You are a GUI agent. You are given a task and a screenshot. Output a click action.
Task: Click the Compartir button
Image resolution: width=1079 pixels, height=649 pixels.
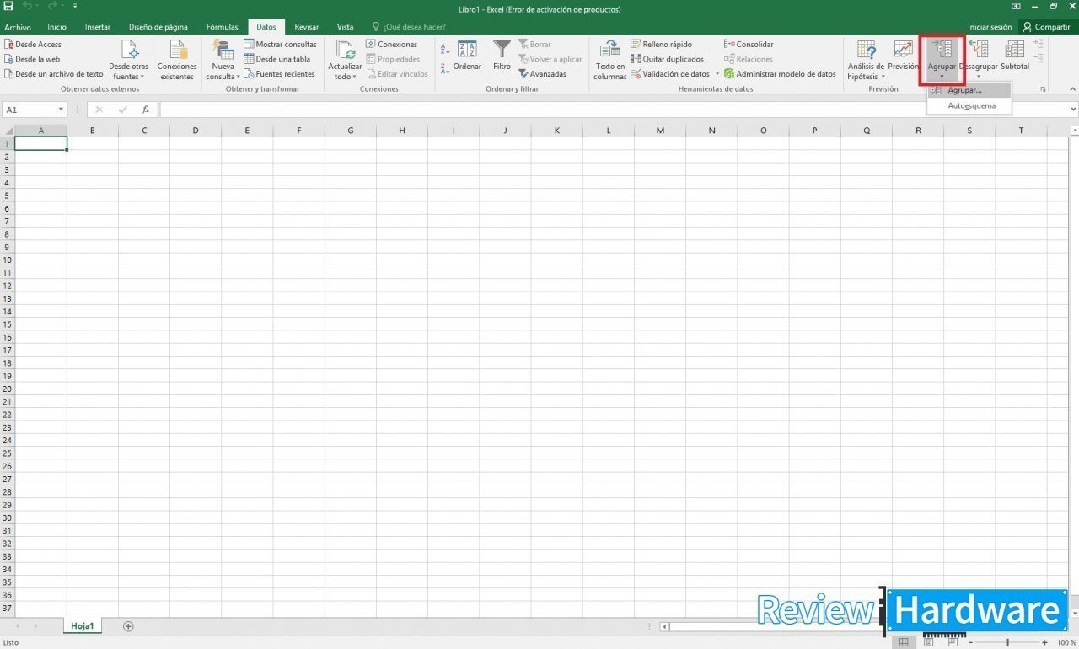(1046, 27)
